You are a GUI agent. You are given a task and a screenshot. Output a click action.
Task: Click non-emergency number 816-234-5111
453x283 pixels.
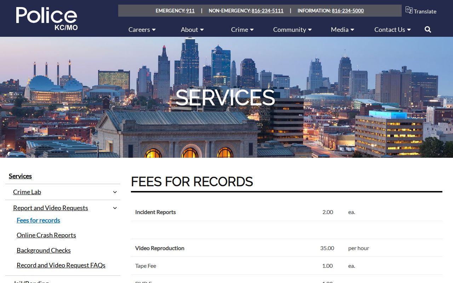pos(268,11)
